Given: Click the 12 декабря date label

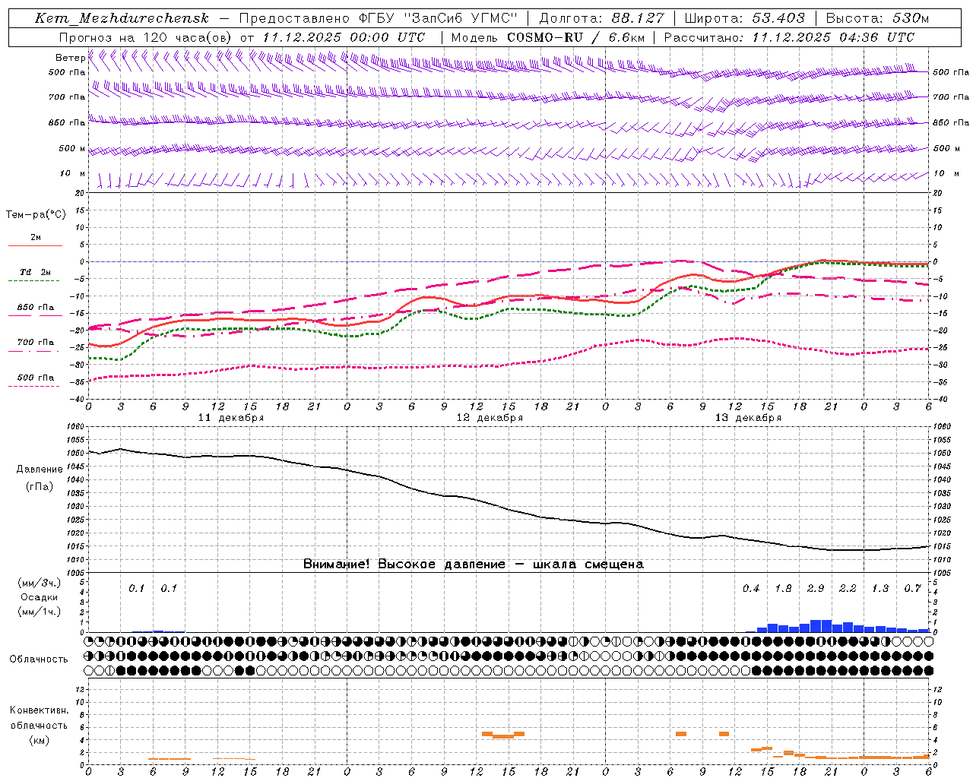Looking at the screenshot, I should click(490, 418).
